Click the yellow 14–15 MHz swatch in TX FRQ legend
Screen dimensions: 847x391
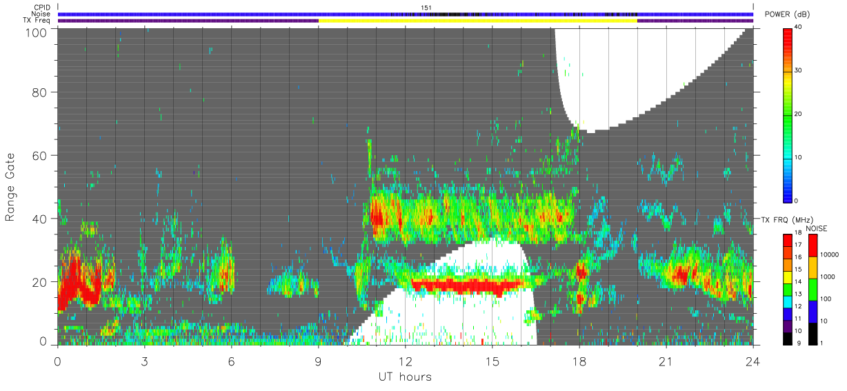(x=788, y=277)
